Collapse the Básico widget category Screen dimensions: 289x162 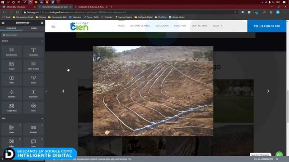[x=42, y=41]
